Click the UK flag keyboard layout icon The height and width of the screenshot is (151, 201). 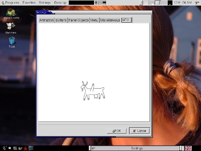click(x=188, y=148)
